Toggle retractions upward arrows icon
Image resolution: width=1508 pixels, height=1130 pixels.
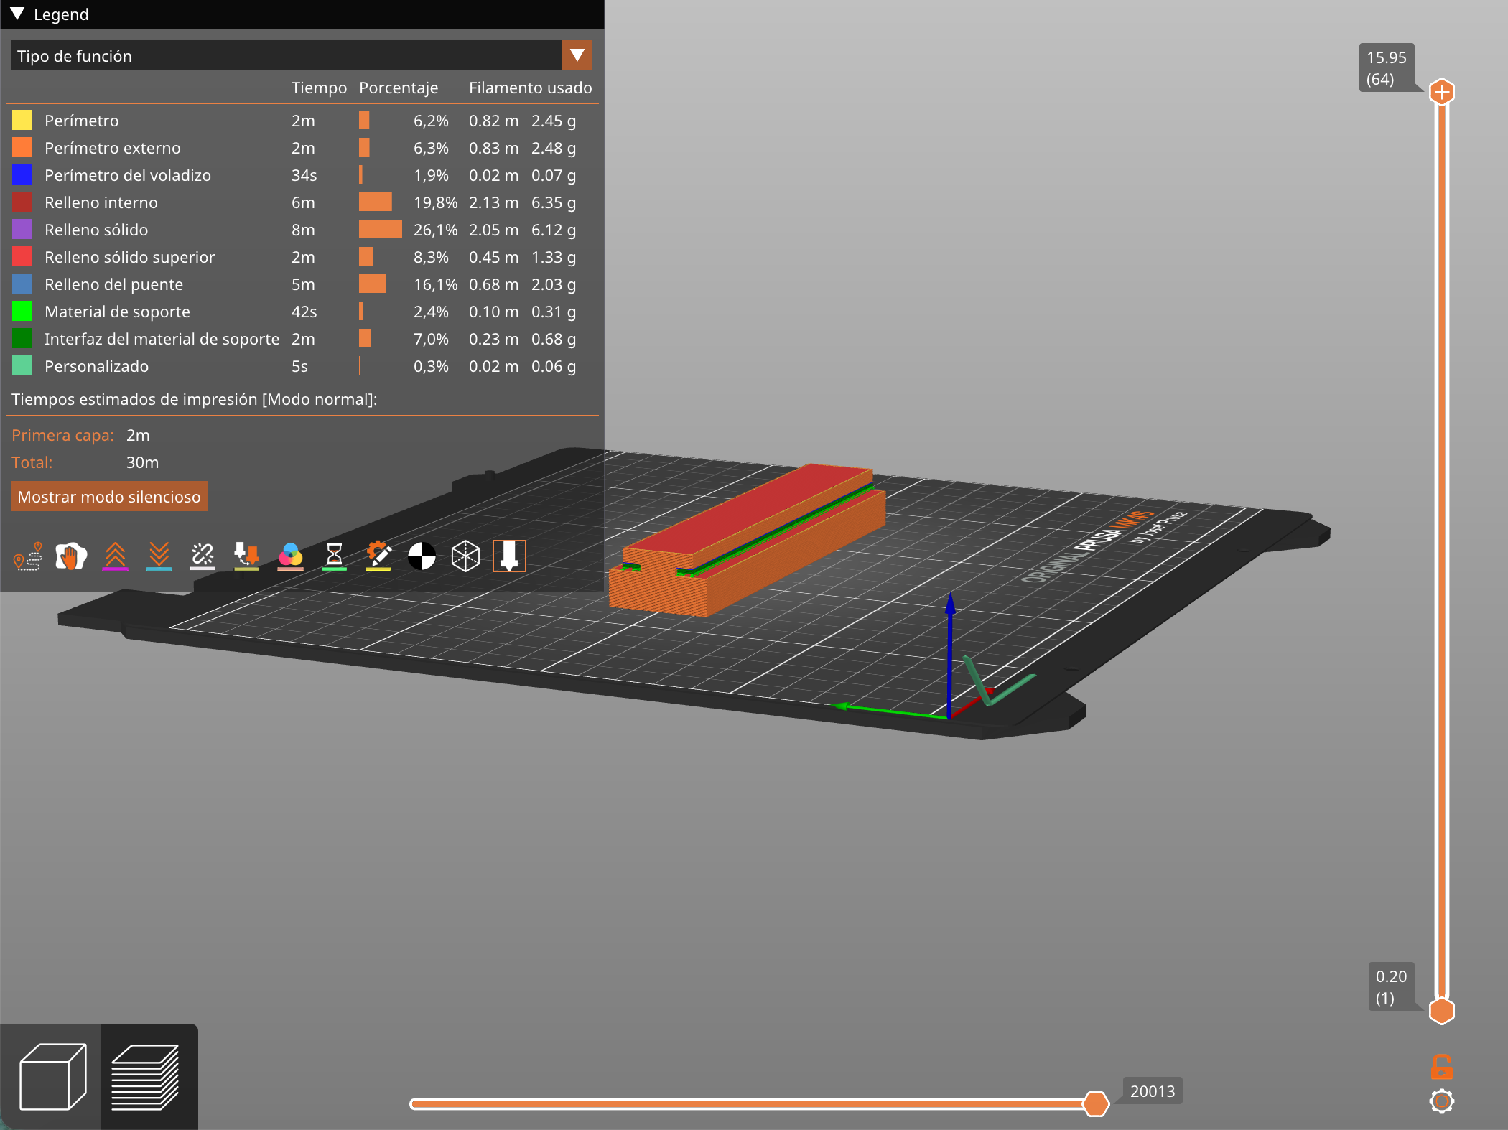(x=115, y=556)
